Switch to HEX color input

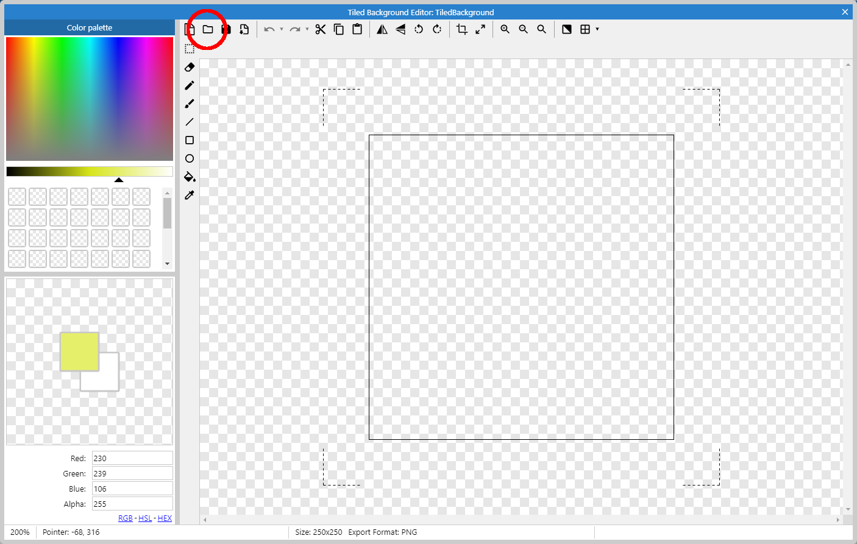[x=165, y=518]
